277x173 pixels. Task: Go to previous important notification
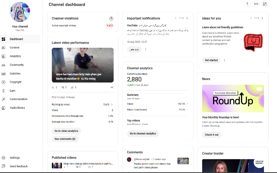click(x=175, y=18)
